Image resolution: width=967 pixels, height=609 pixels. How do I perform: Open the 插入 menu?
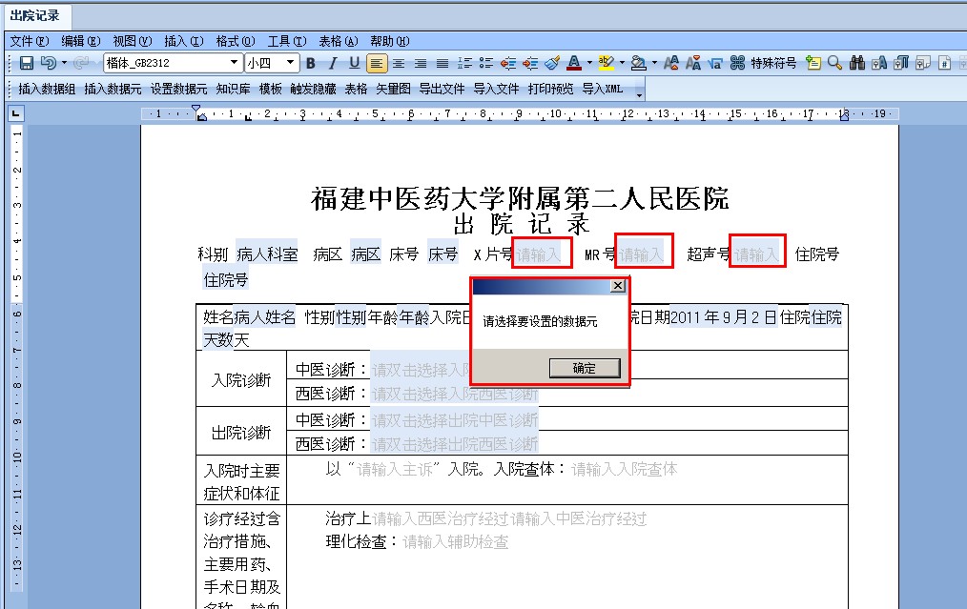(184, 41)
